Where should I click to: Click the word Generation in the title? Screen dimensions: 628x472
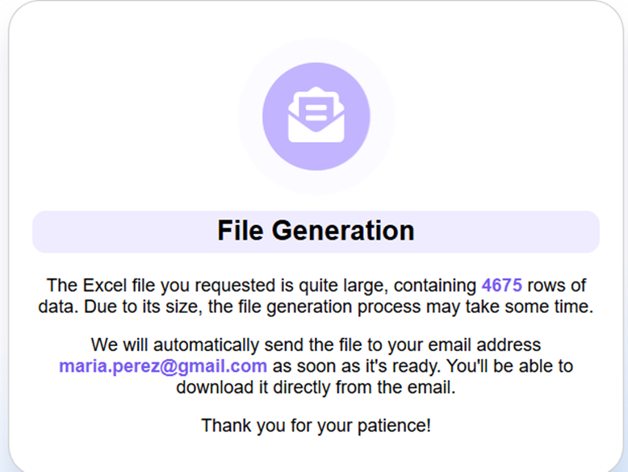(343, 231)
